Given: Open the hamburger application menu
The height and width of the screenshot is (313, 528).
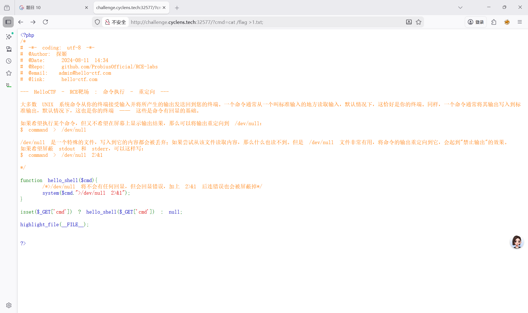Looking at the screenshot, I should (519, 22).
